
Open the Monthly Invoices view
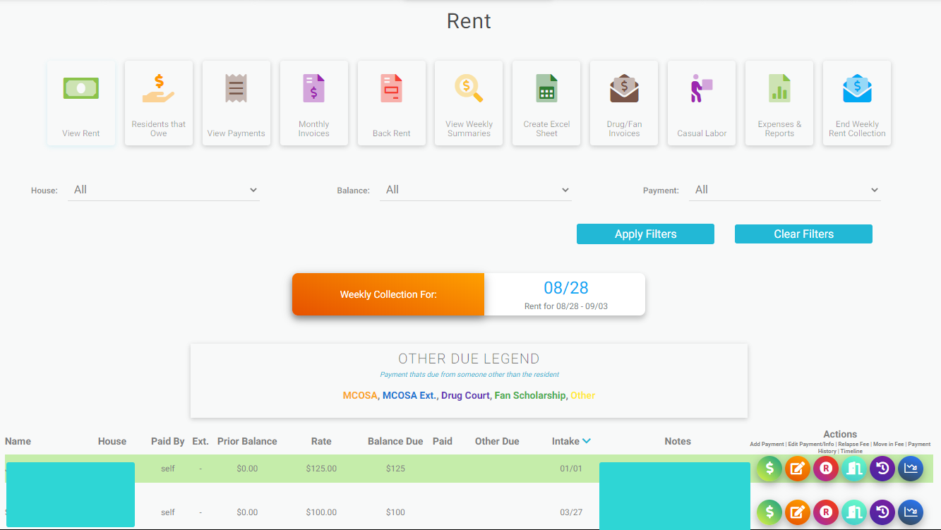point(313,102)
